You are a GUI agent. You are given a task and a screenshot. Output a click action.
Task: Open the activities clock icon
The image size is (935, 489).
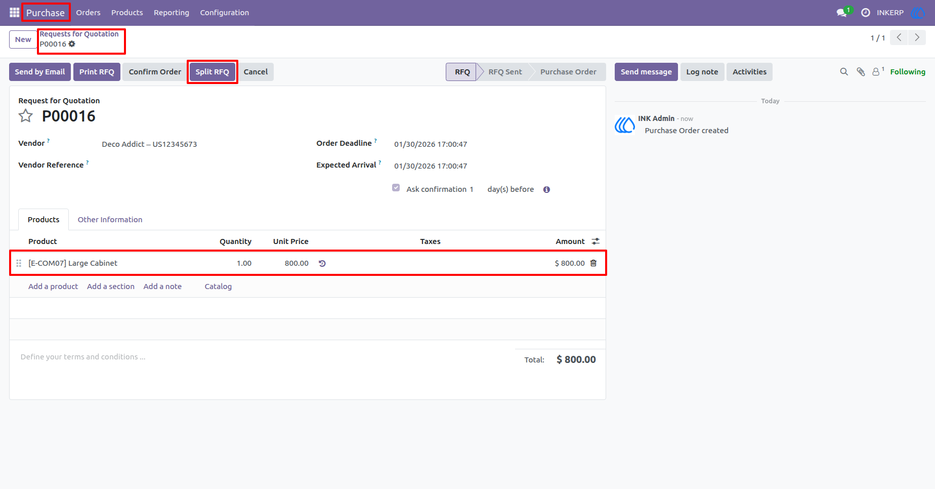tap(866, 13)
